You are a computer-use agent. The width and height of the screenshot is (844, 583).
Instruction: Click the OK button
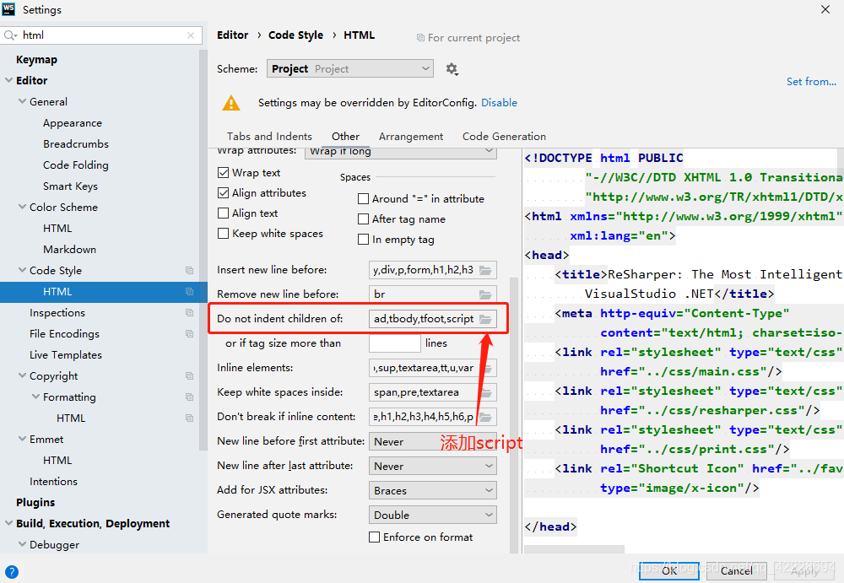pos(669,570)
